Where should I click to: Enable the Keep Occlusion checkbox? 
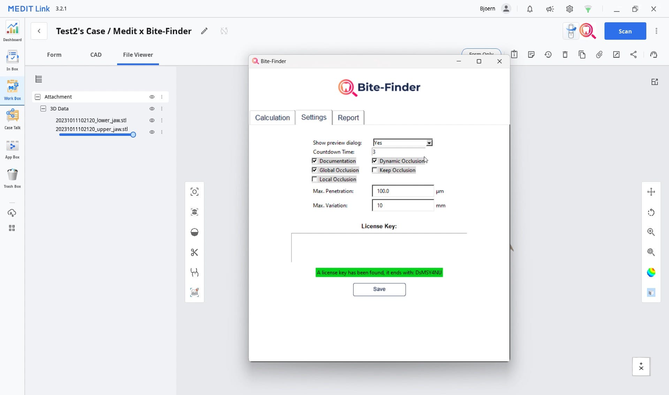click(374, 170)
